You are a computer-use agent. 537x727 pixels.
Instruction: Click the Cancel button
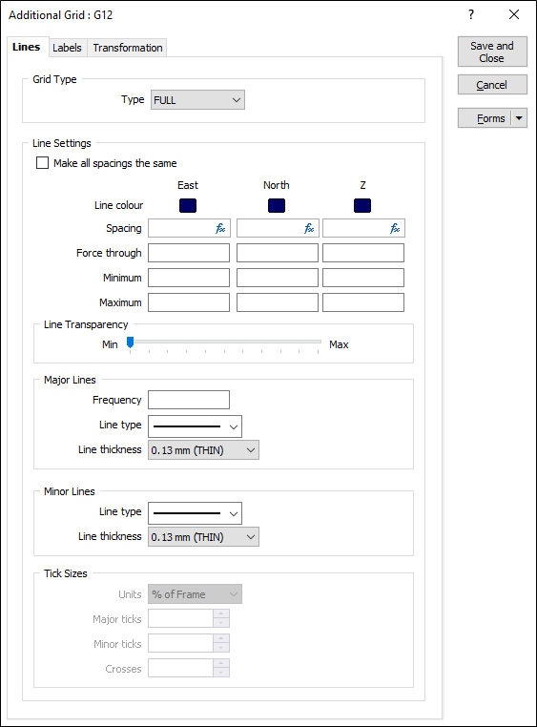[x=492, y=85]
